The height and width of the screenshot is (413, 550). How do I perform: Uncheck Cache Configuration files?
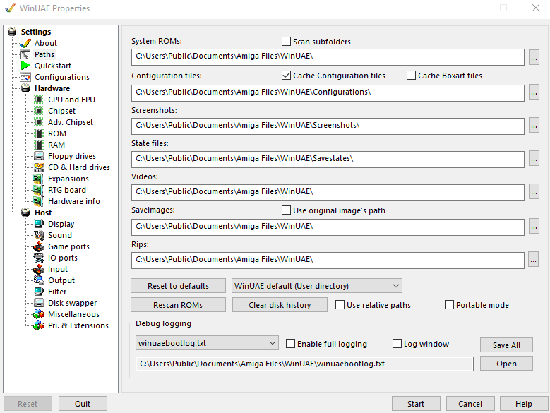[286, 76]
